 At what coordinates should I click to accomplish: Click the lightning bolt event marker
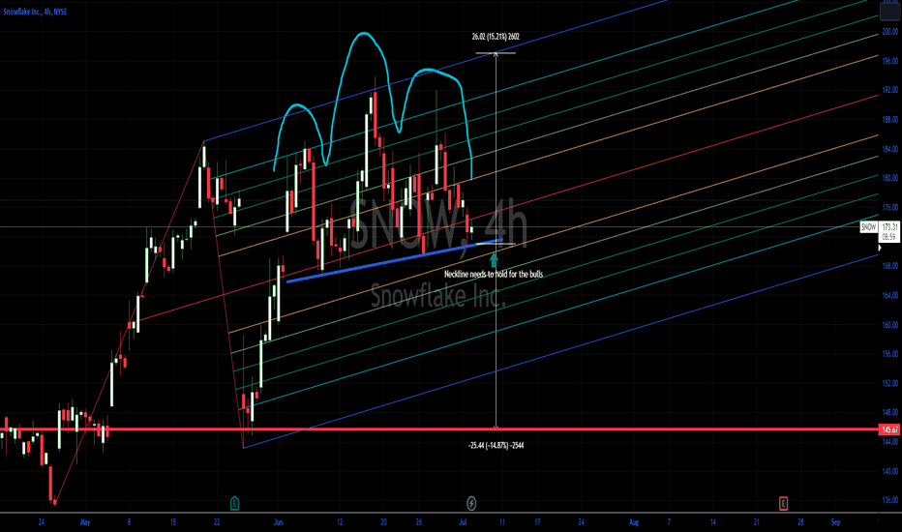click(471, 503)
